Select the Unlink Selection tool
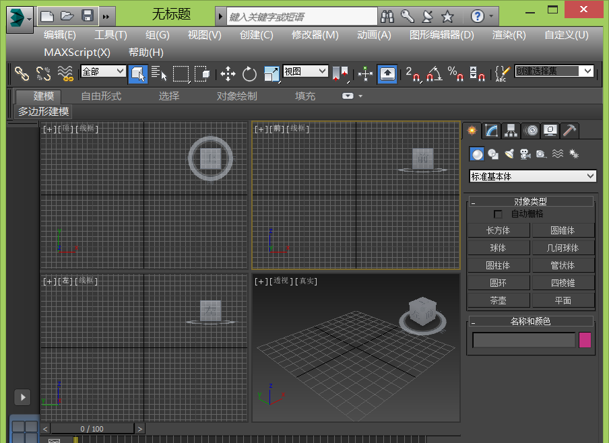609x443 pixels. (44, 73)
